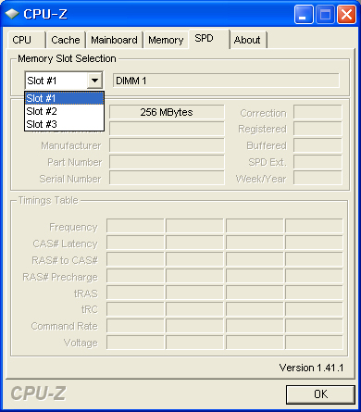Image resolution: width=361 pixels, height=412 pixels.
Task: Click the OK button
Action: 320,394
